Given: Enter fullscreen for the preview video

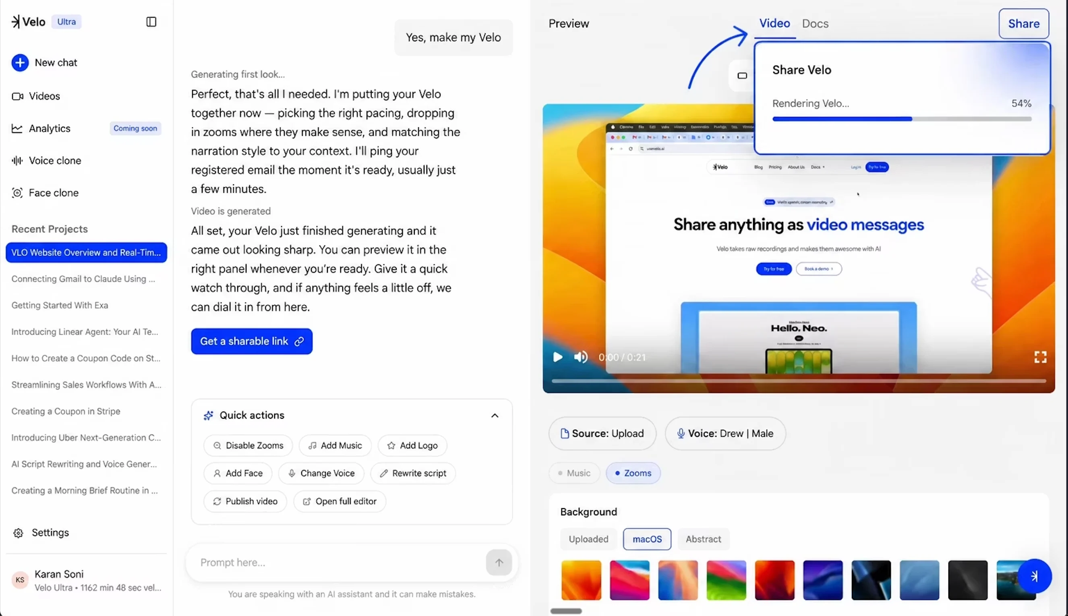Looking at the screenshot, I should [1041, 357].
